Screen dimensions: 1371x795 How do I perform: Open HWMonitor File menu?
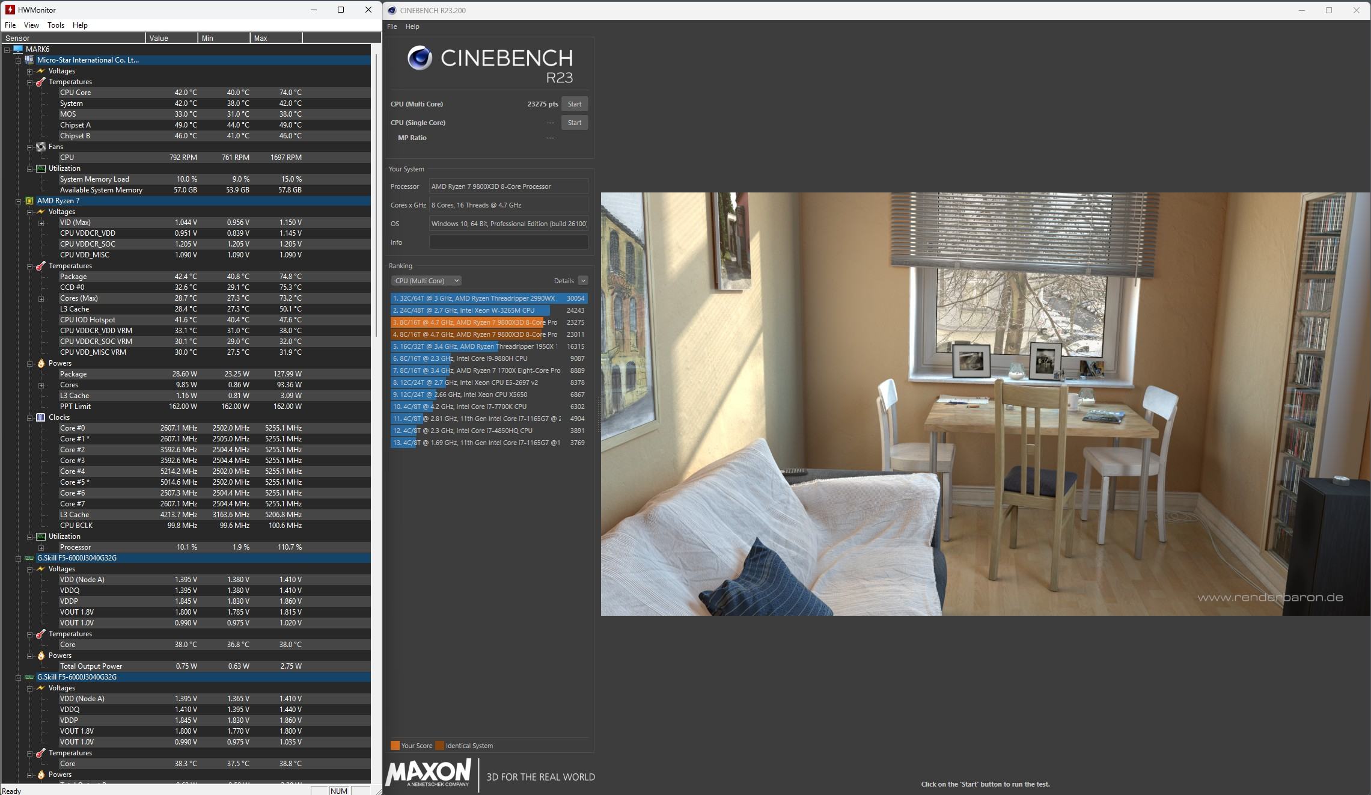click(x=10, y=25)
